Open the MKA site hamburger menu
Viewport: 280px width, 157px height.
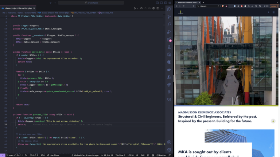273,12
